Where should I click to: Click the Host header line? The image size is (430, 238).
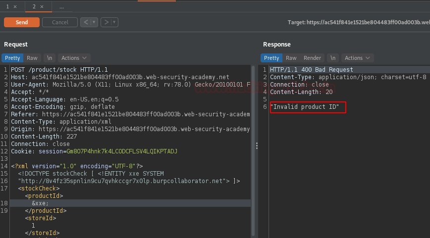120,77
